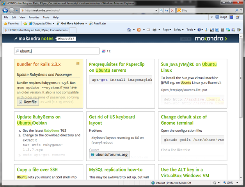Expand the Home button dropdown arrow
The height and width of the screenshot is (187, 245).
point(134,30)
